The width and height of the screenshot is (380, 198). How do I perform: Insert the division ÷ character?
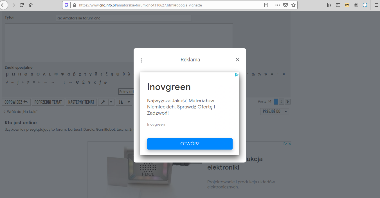pyautogui.click(x=278, y=74)
